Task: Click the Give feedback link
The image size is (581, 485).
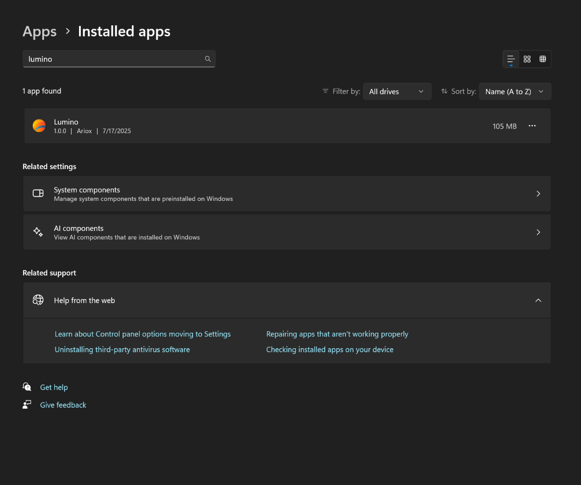Action: [x=63, y=405]
